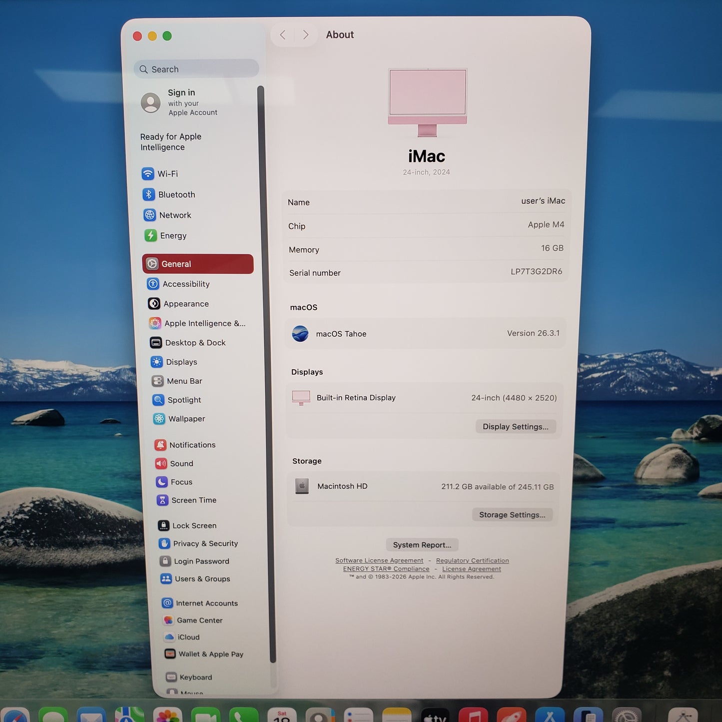Click the Search field in settings
The width and height of the screenshot is (722, 722).
196,68
